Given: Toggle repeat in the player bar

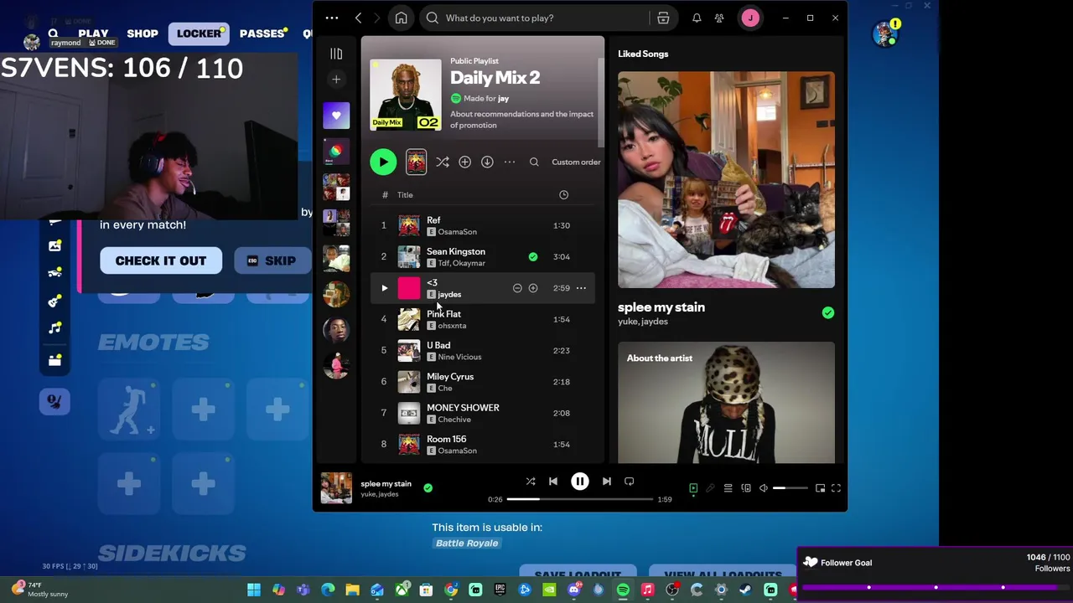Looking at the screenshot, I should click(x=630, y=482).
